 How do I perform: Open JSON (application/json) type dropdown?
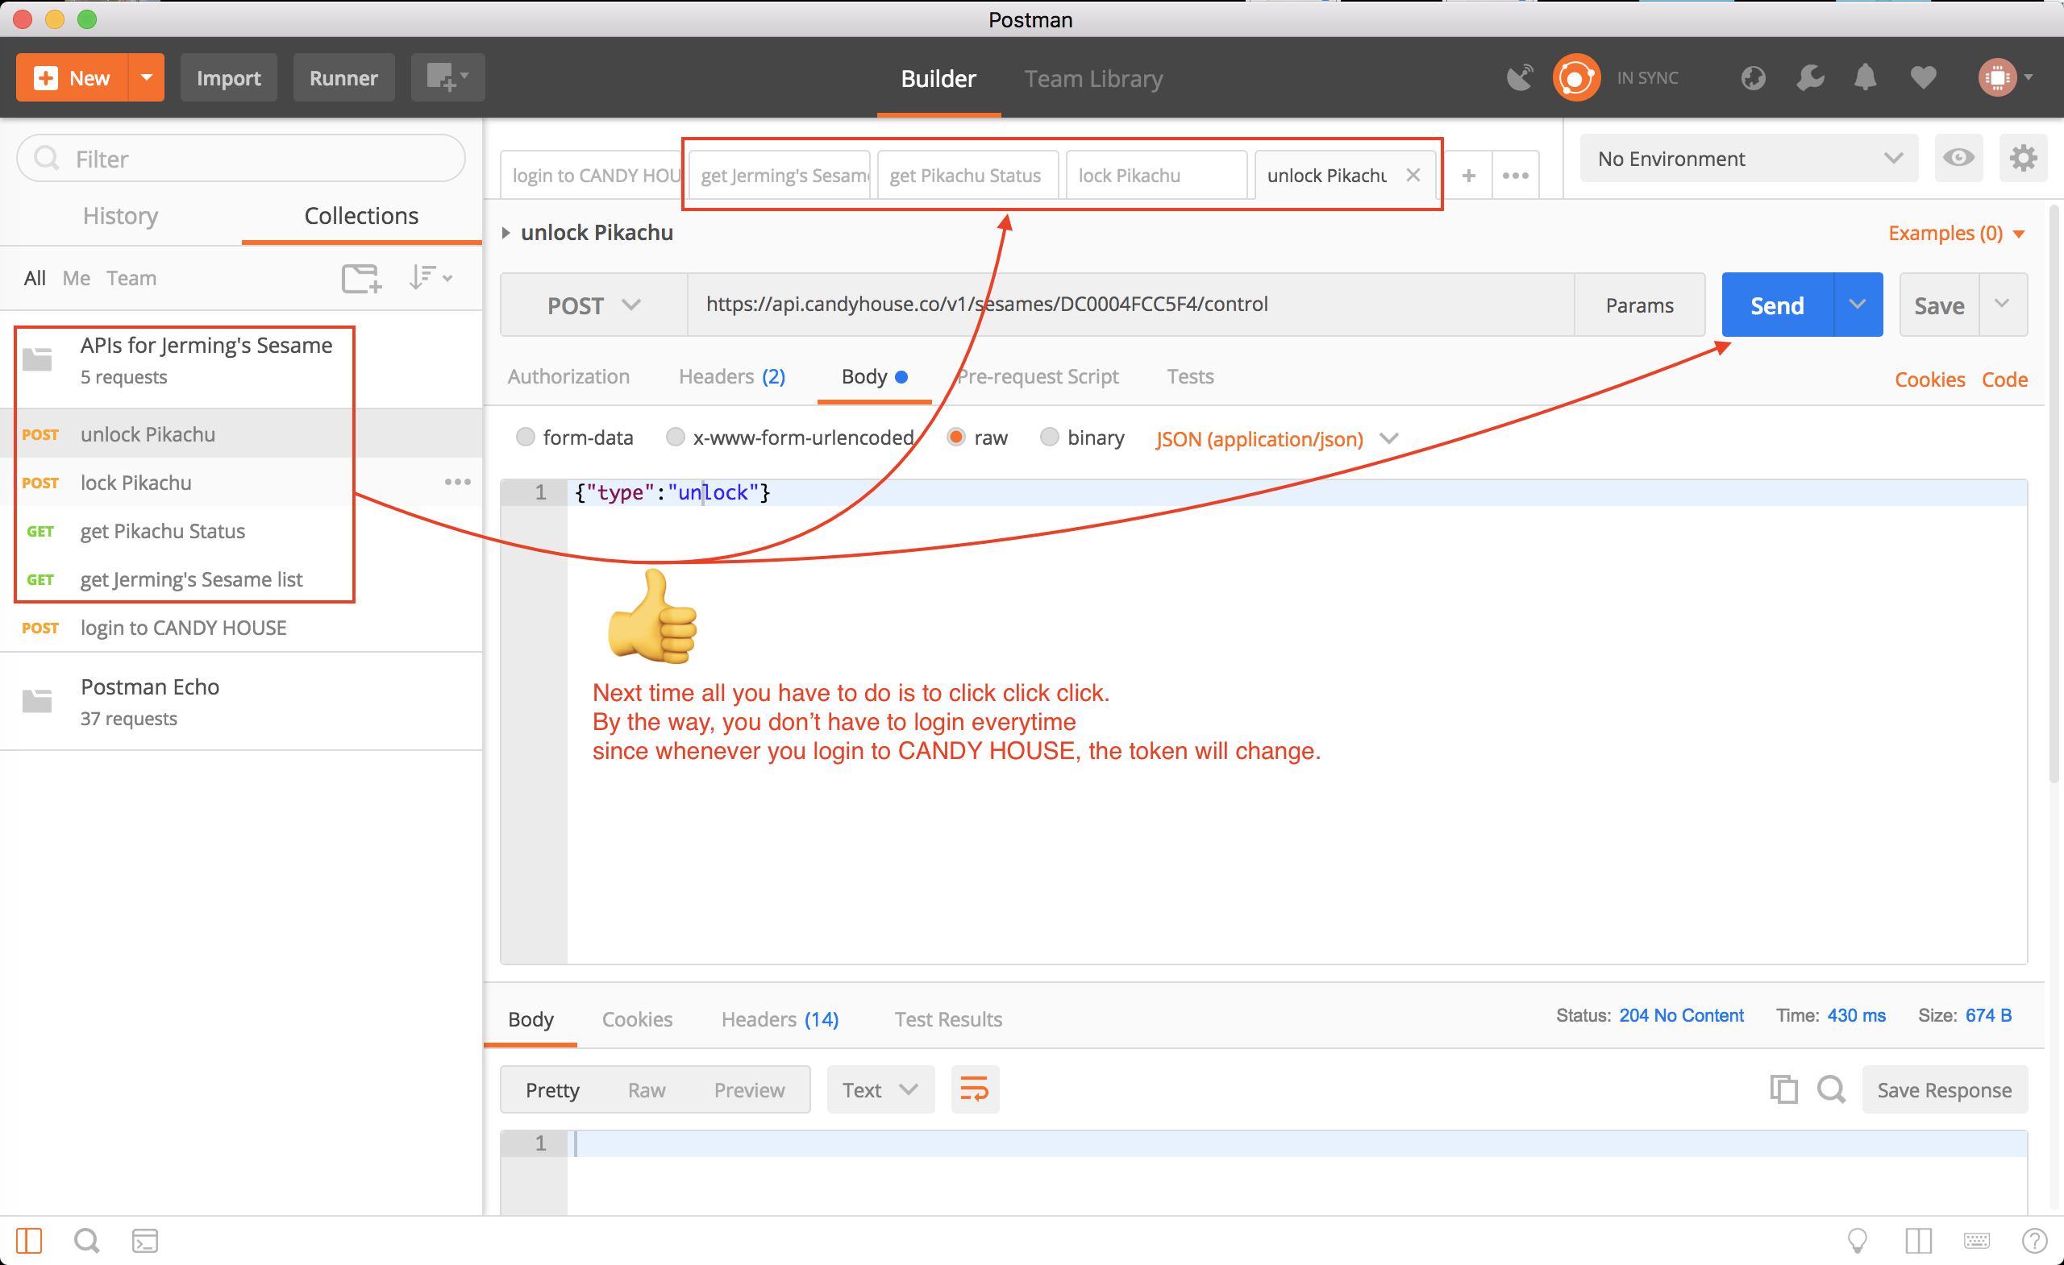click(1276, 438)
